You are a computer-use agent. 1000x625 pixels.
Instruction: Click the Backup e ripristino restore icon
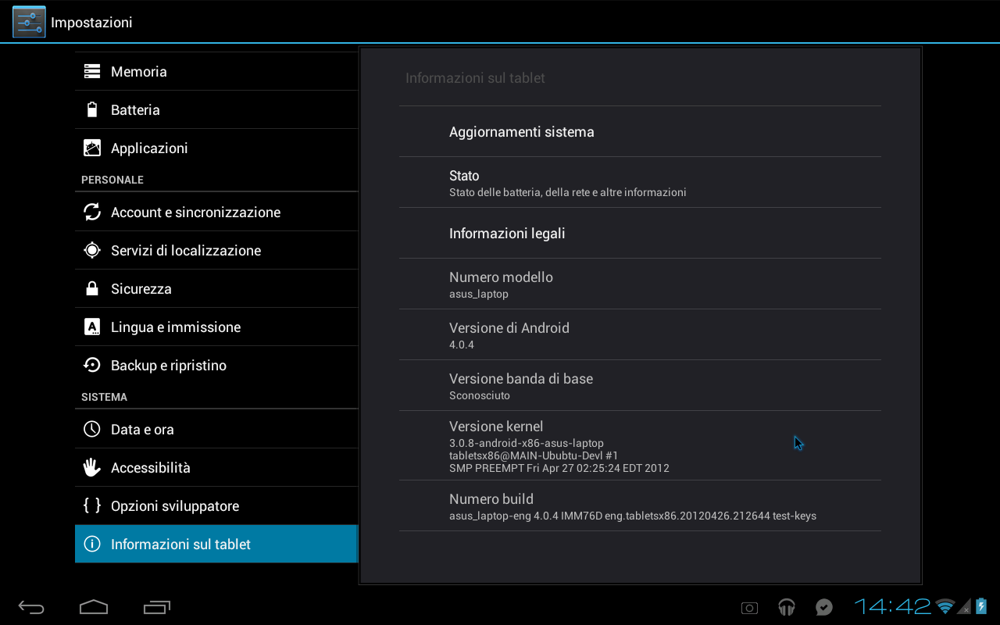(91, 365)
